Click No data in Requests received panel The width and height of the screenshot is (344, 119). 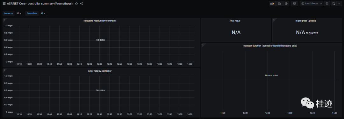tap(100, 40)
